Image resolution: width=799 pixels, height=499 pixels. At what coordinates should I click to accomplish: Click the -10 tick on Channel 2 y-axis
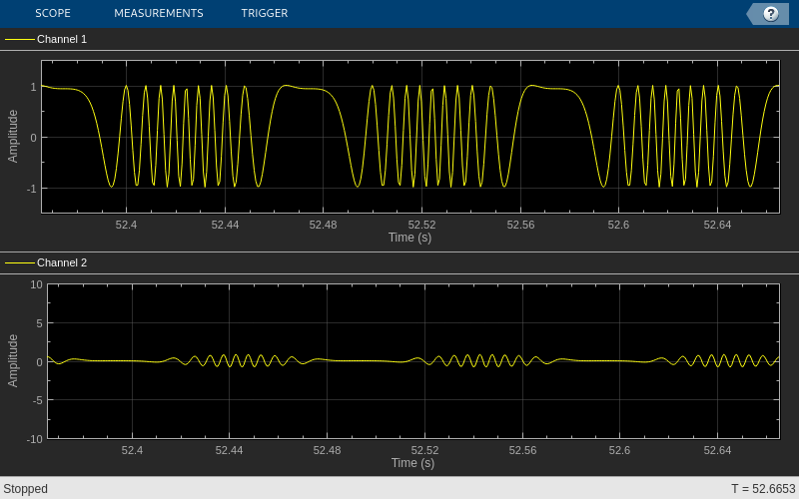point(34,439)
